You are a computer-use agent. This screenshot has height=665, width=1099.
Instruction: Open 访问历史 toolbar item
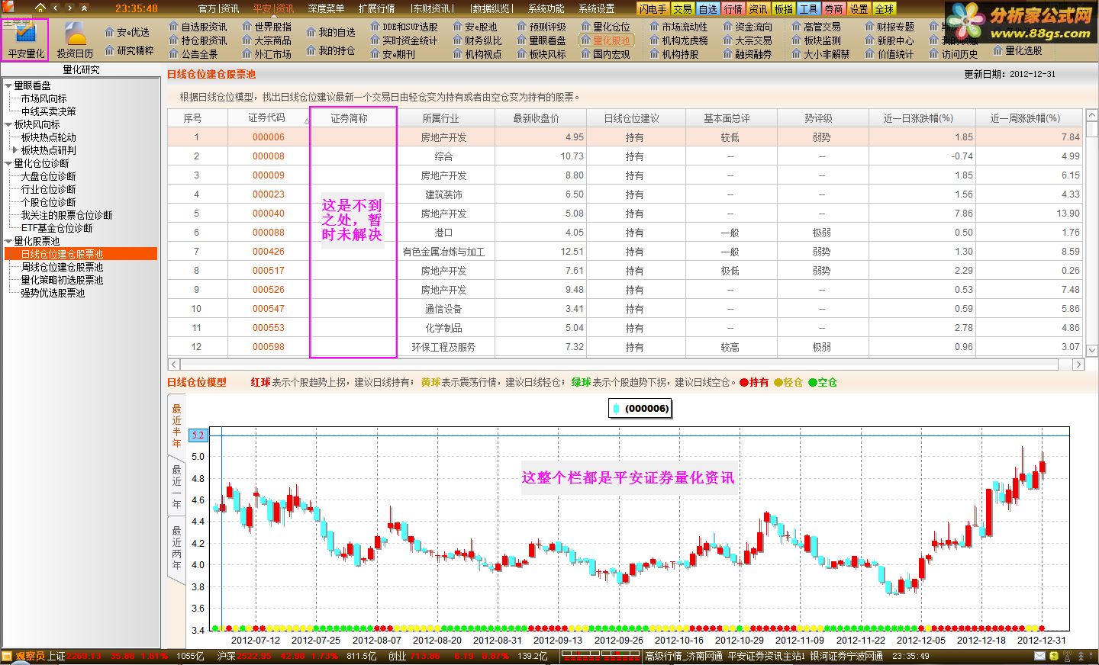953,54
